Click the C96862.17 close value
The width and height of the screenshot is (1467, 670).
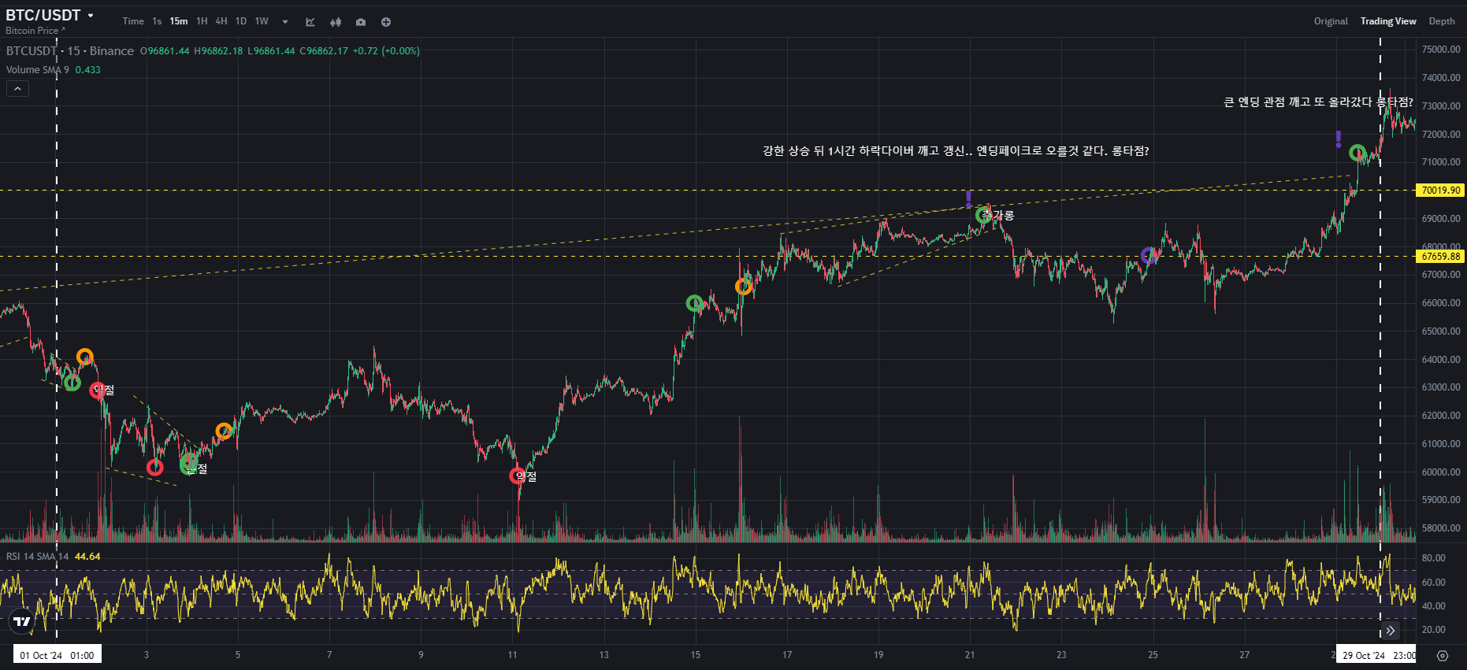(x=324, y=51)
